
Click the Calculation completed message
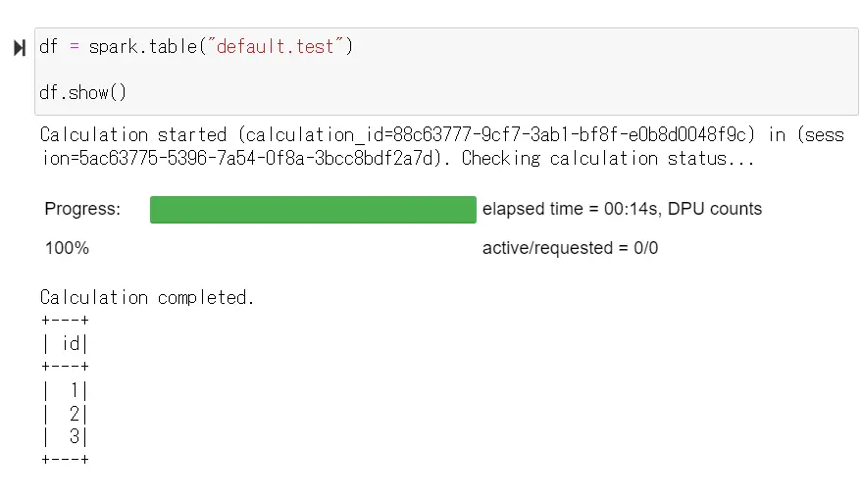(147, 297)
